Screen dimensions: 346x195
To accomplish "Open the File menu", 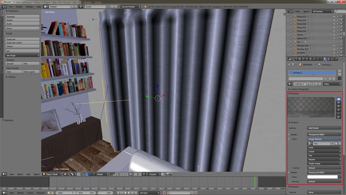I will pyautogui.click(x=11, y=7).
